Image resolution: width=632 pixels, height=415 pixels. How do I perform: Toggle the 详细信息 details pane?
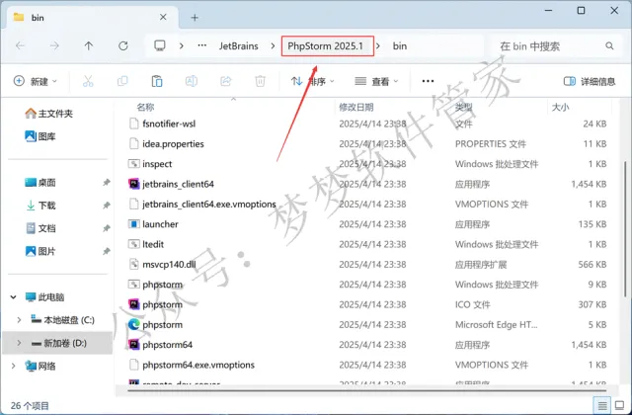[x=590, y=81]
